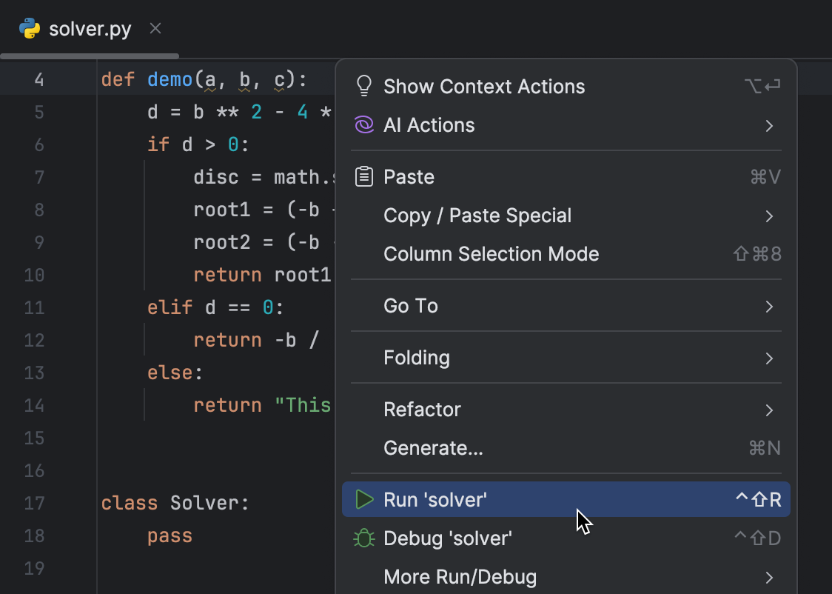Click the bug icon beside Debug 'solver'
Viewport: 832px width, 594px height.
point(364,538)
